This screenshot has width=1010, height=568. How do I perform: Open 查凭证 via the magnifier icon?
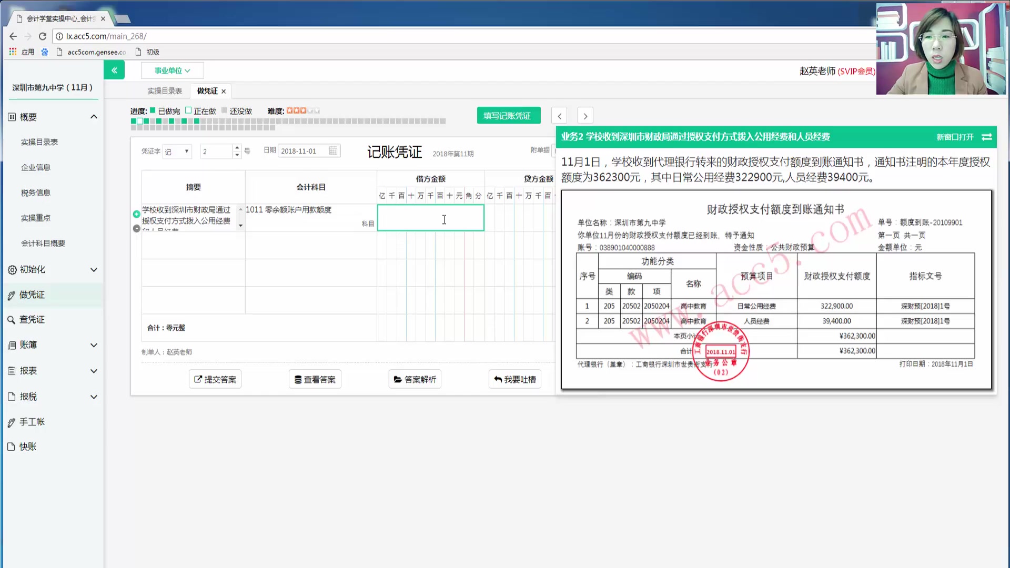click(11, 319)
